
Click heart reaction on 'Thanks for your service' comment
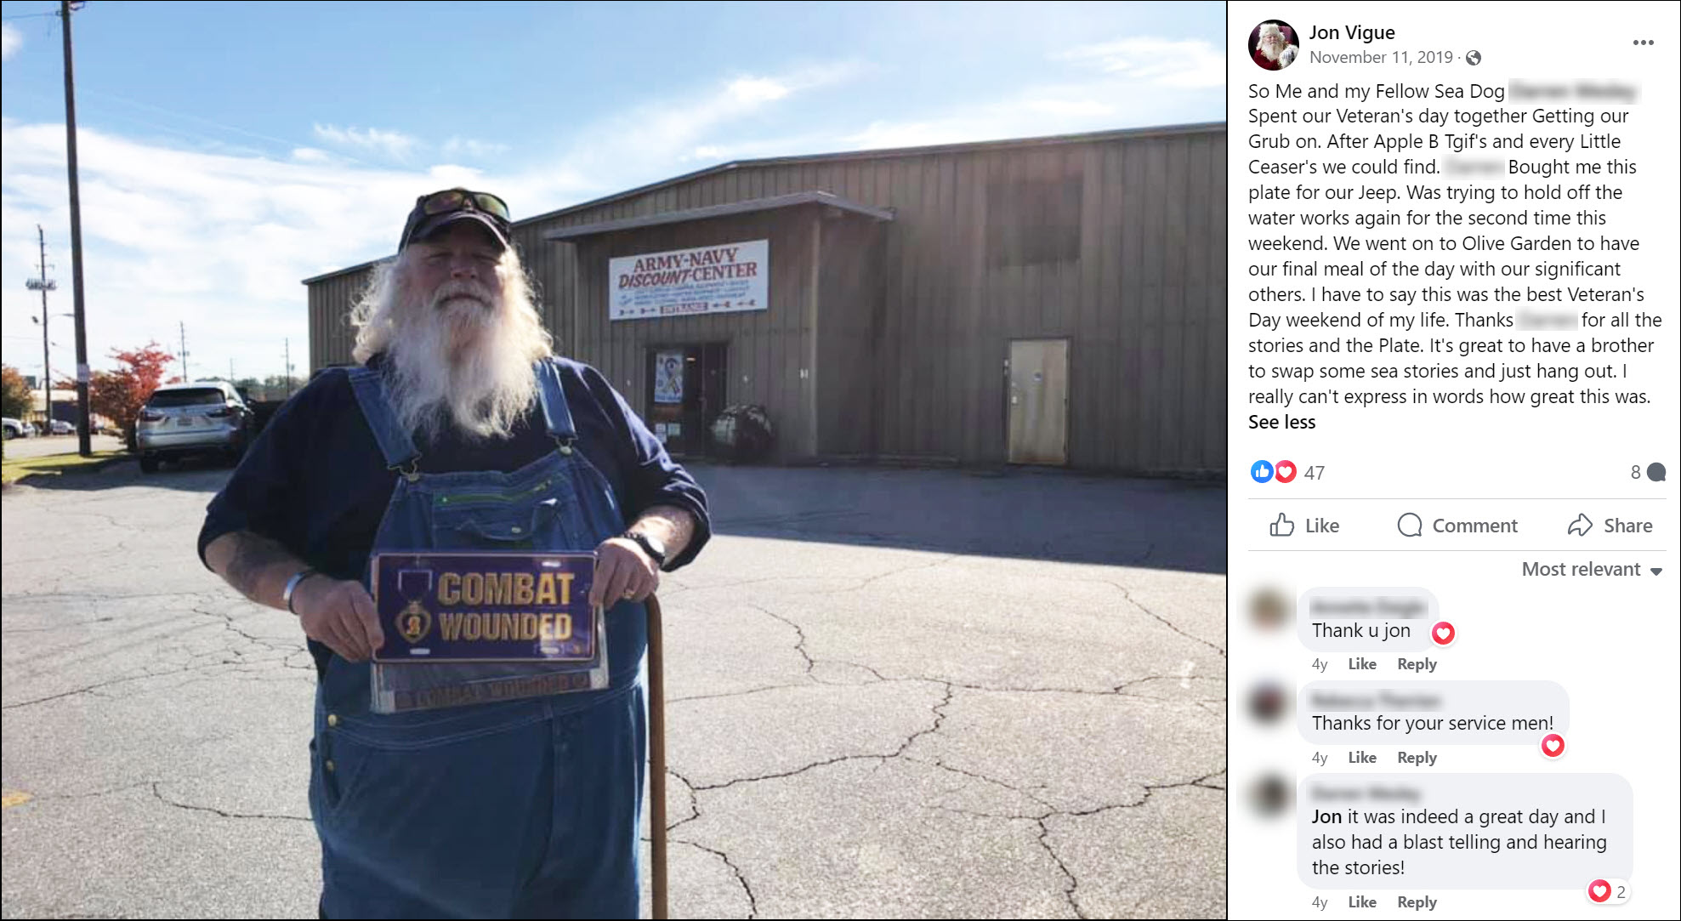point(1553,746)
